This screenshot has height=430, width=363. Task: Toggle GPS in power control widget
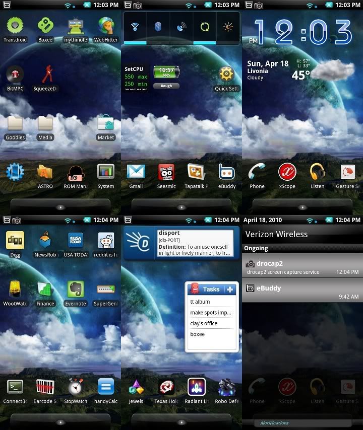click(181, 28)
